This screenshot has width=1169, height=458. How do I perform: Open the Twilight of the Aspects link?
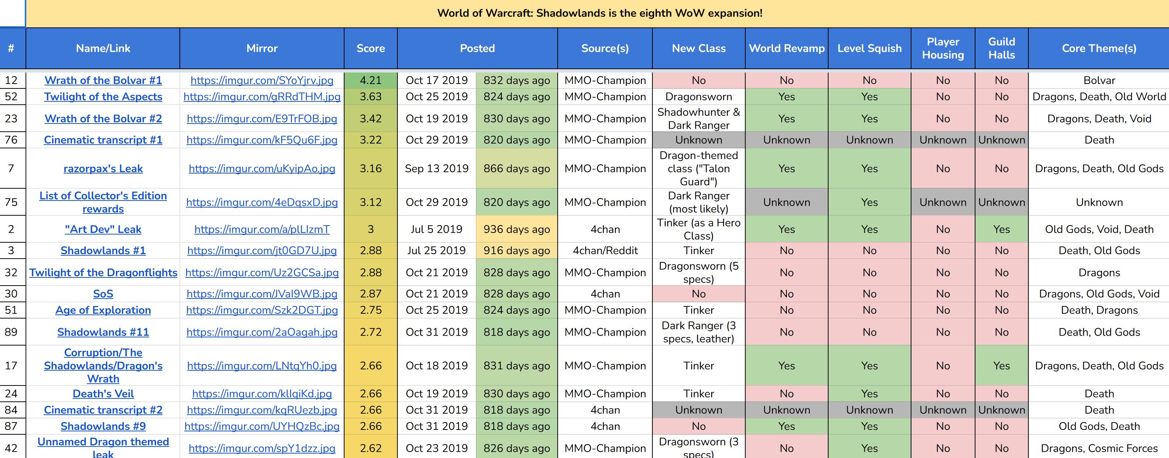[x=103, y=97]
